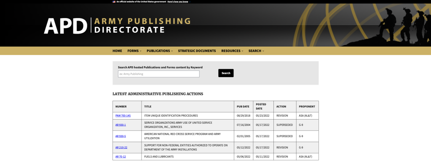
Task: Expand the RESOURCES dropdown menu
Action: pyautogui.click(x=232, y=51)
